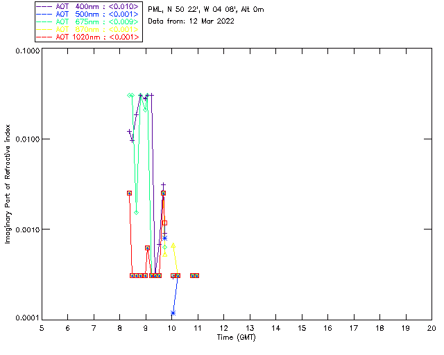Click the x-axis tick label 20
This screenshot has width=444, height=355.
(x=432, y=328)
